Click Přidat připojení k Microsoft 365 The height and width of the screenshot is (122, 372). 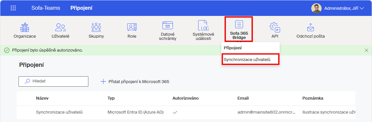pyautogui.click(x=135, y=81)
